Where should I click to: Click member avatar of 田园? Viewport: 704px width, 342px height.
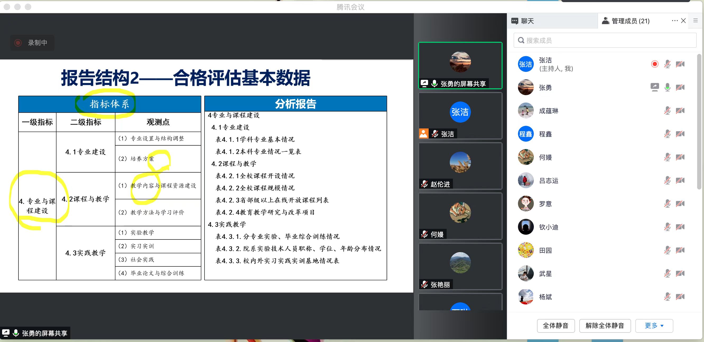[526, 250]
